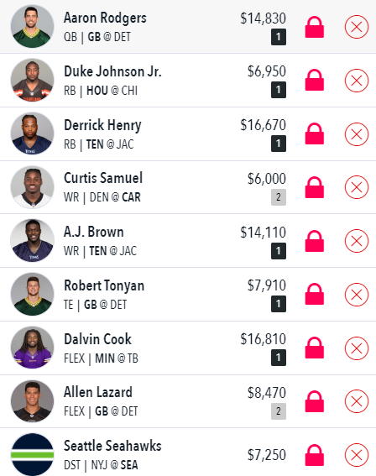Image resolution: width=376 pixels, height=476 pixels.
Task: Remove Aaron Rodgers from the lineup
Action: click(357, 27)
